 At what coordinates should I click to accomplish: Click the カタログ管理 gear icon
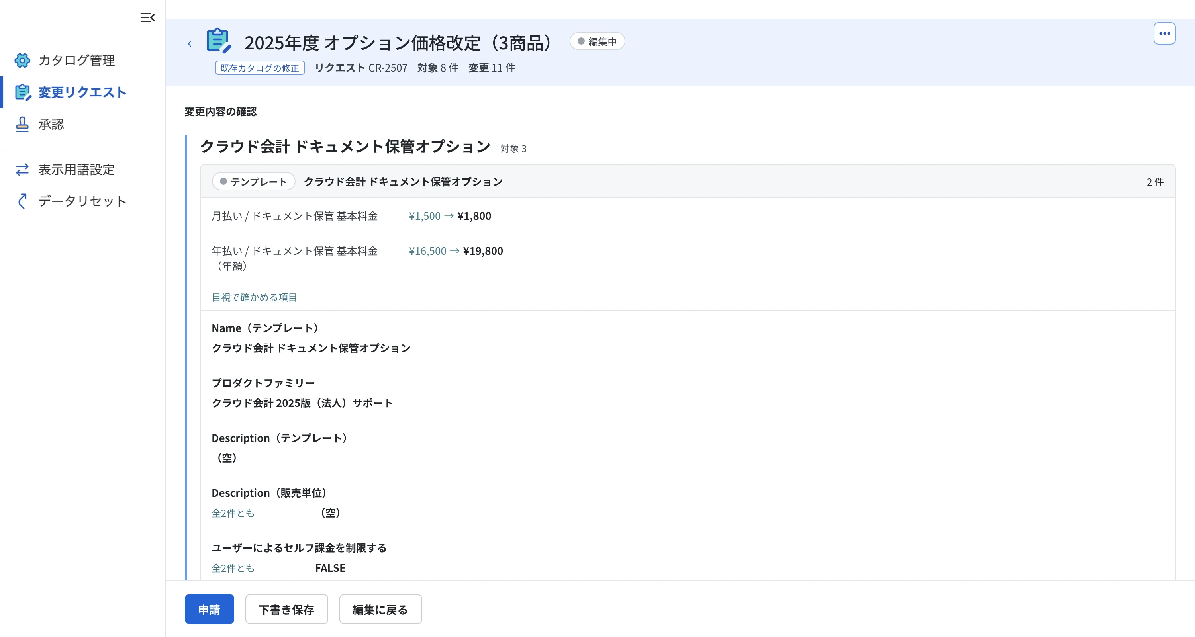22,60
